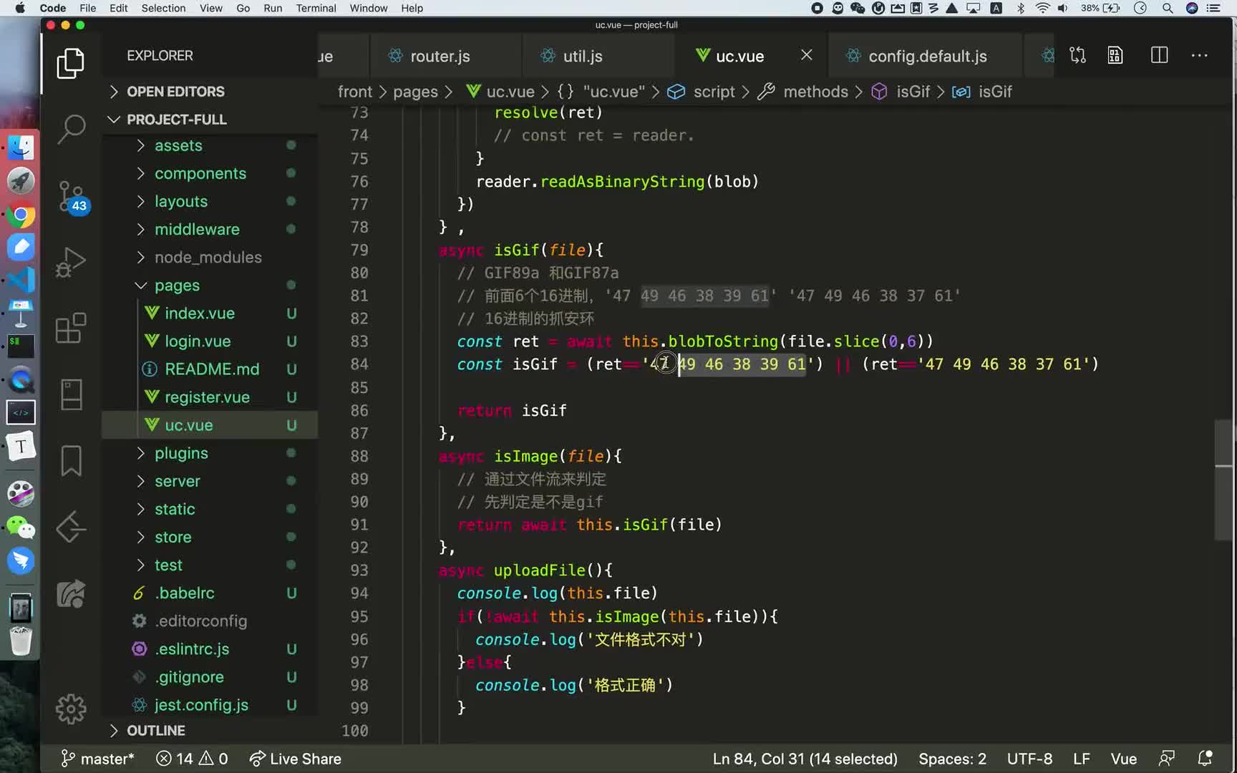Click the script breadcrumb
This screenshot has width=1237, height=773.
tap(714, 92)
